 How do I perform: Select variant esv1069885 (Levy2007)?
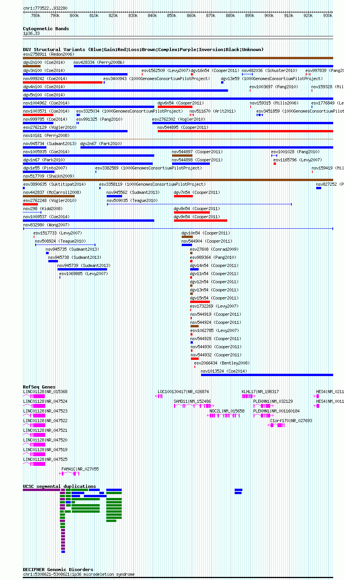pyautogui.click(x=83, y=274)
